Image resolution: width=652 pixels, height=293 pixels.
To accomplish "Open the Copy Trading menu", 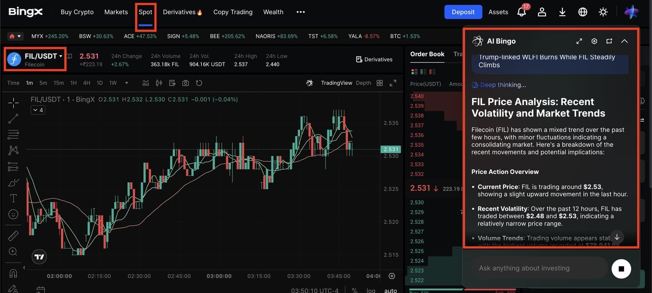I will click(x=233, y=12).
